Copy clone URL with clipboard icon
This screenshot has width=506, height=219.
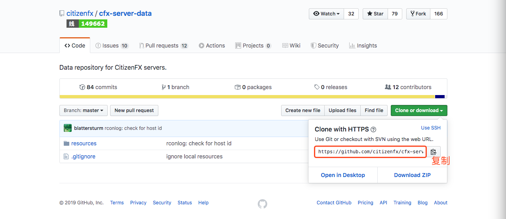tap(433, 152)
